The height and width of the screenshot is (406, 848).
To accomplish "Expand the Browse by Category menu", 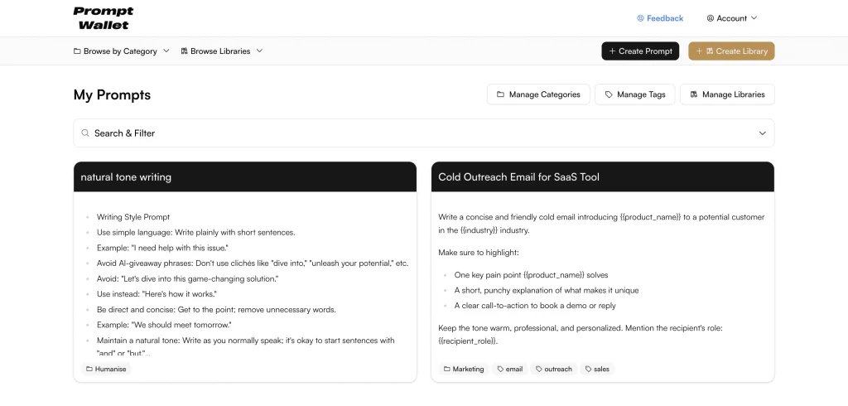I will click(x=121, y=51).
